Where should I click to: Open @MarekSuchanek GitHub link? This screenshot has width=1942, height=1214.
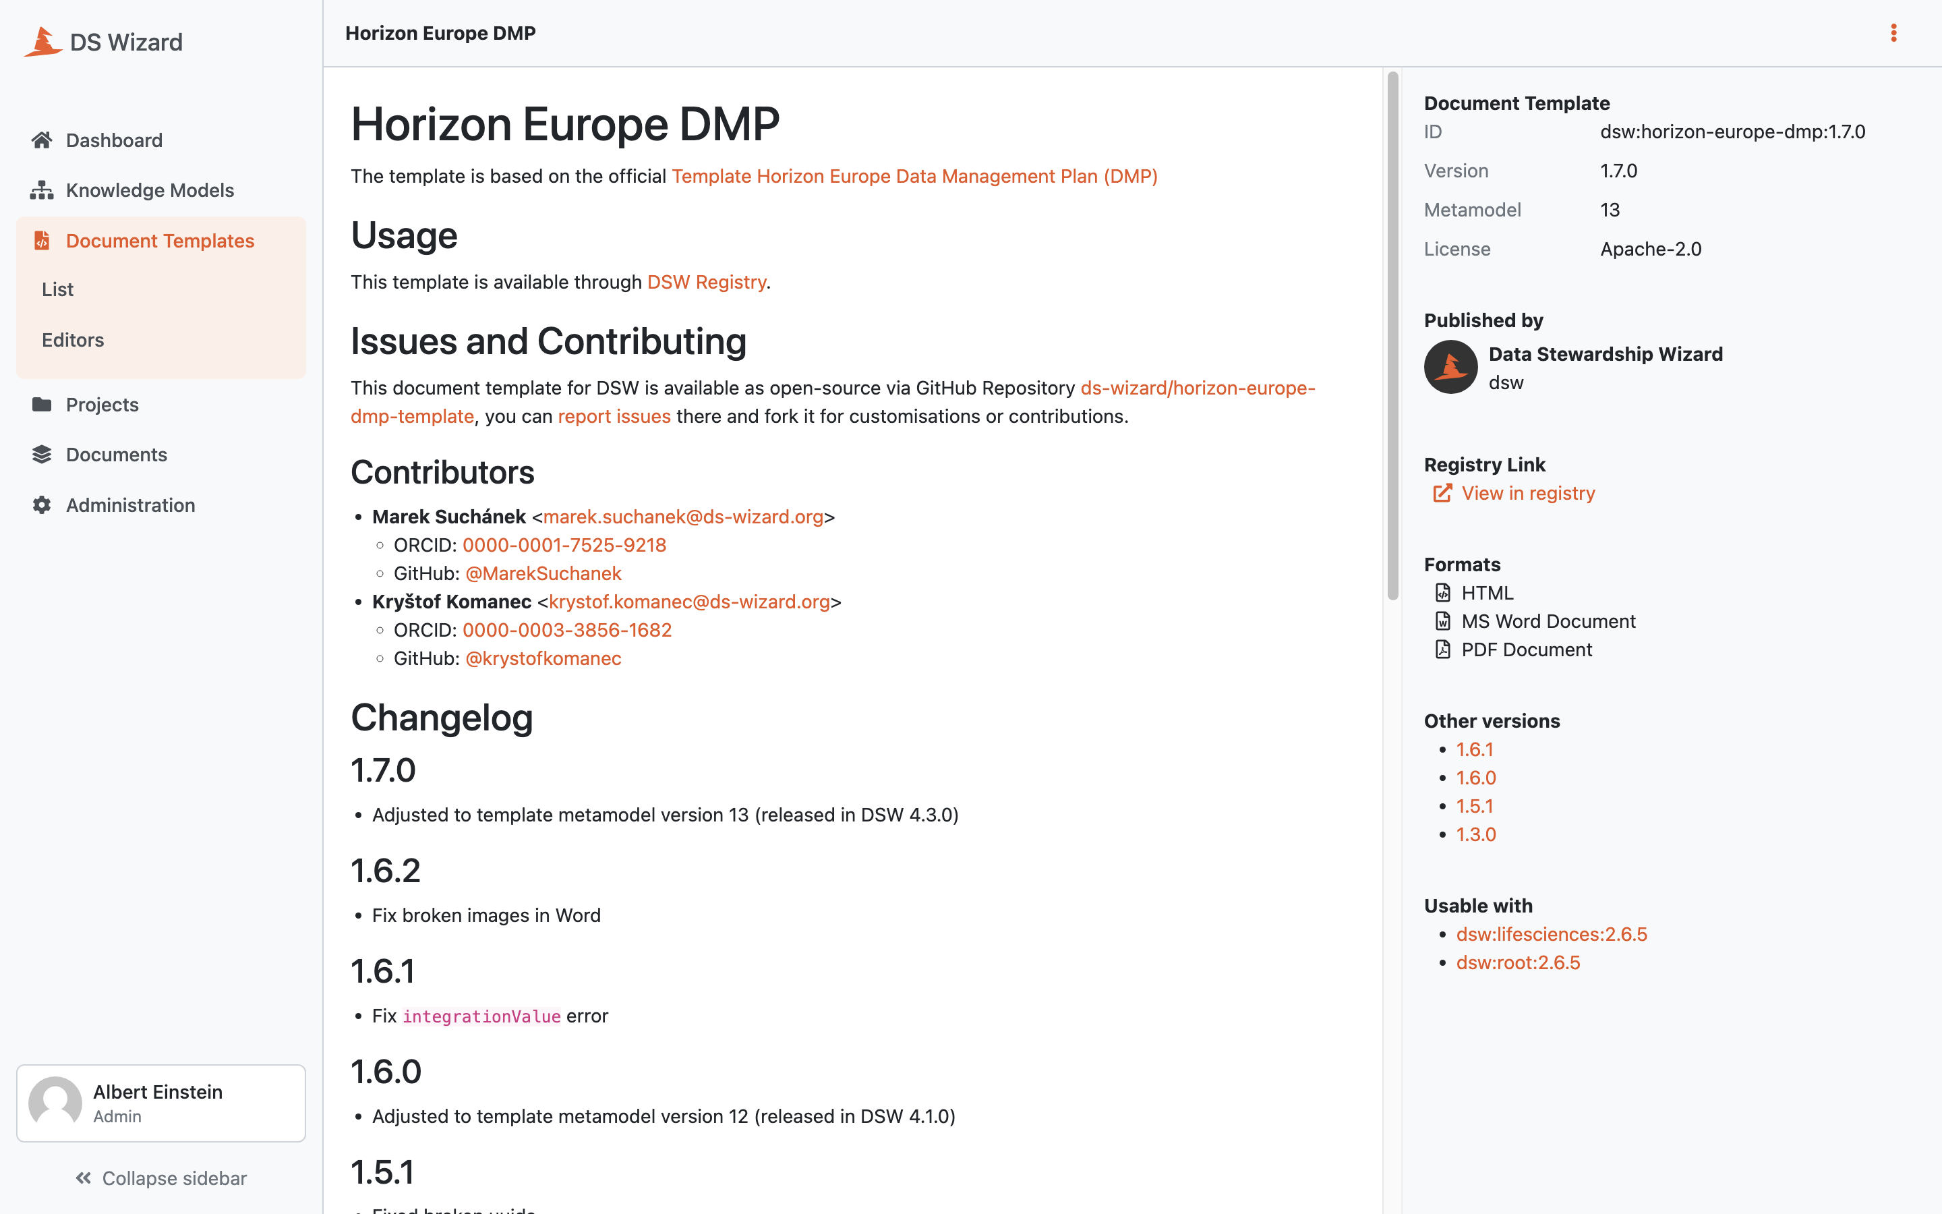[x=543, y=573]
